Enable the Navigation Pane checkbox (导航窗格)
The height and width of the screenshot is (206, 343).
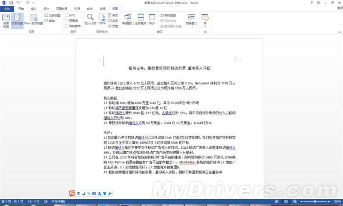(66, 26)
